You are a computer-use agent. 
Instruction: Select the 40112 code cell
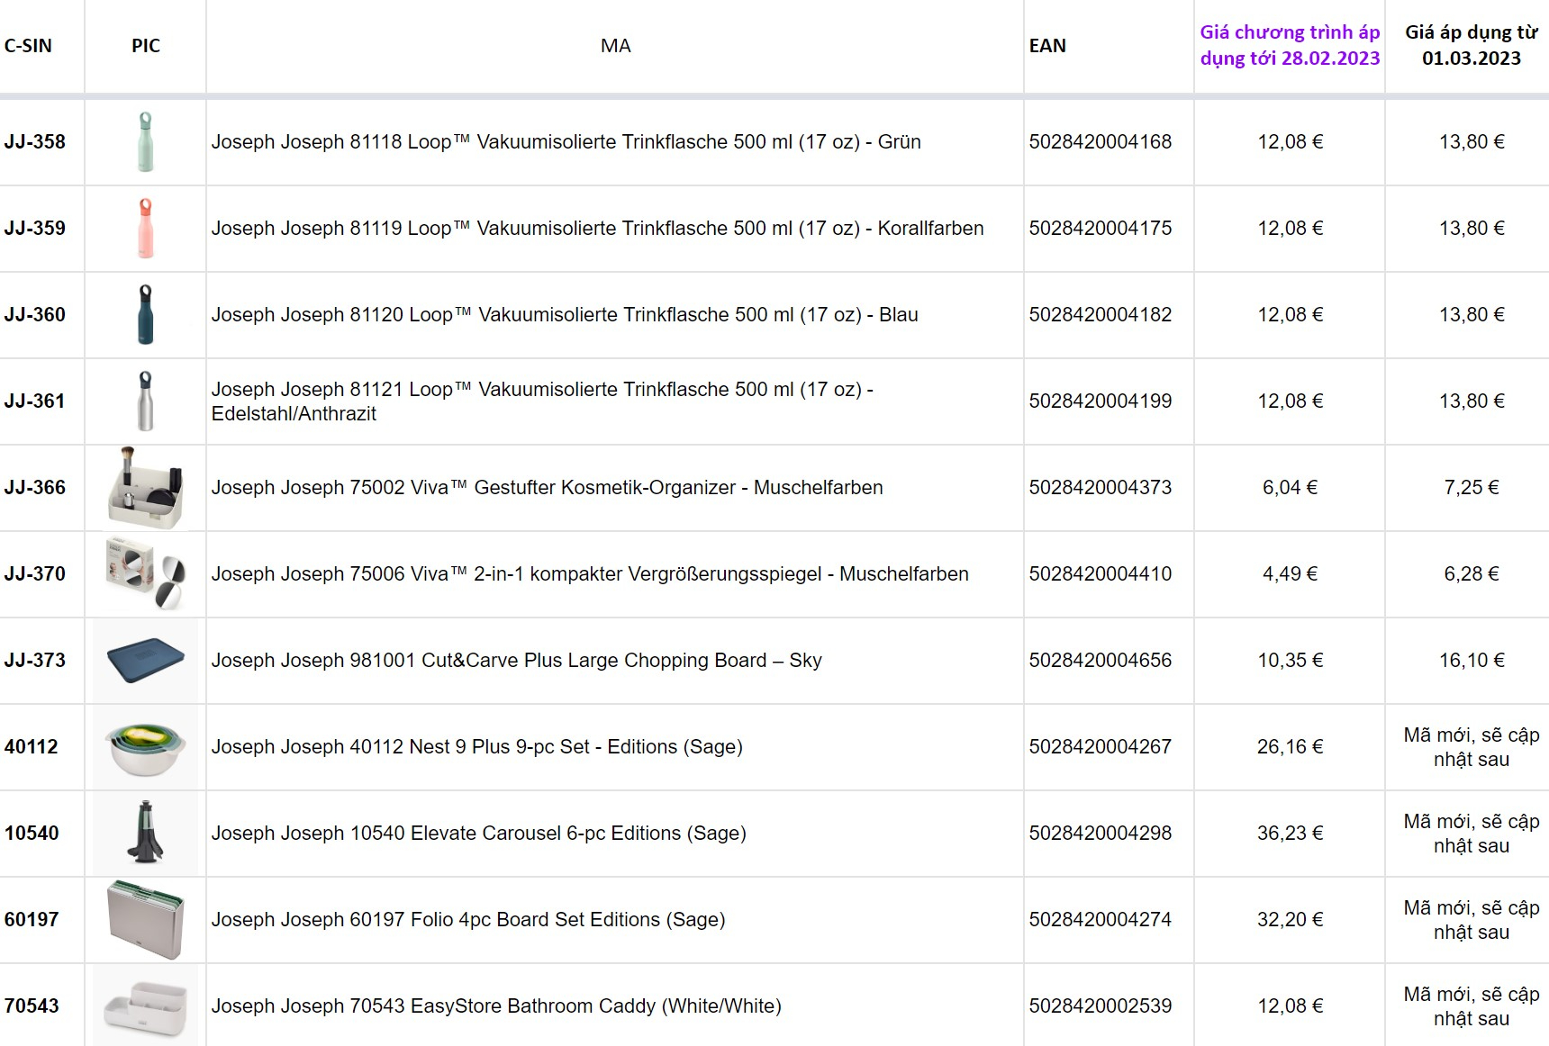[x=32, y=746]
